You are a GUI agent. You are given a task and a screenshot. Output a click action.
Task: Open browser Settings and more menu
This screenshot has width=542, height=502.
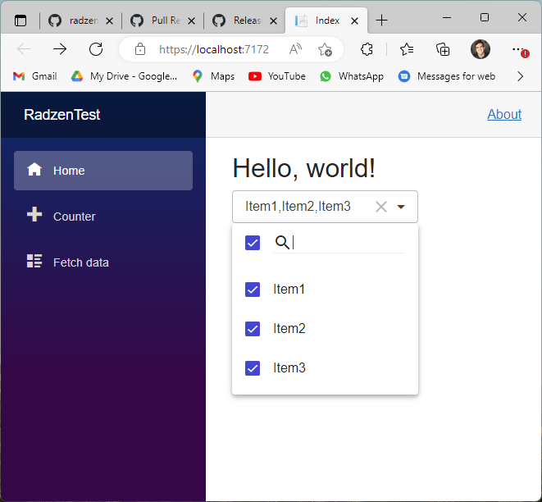(x=520, y=50)
